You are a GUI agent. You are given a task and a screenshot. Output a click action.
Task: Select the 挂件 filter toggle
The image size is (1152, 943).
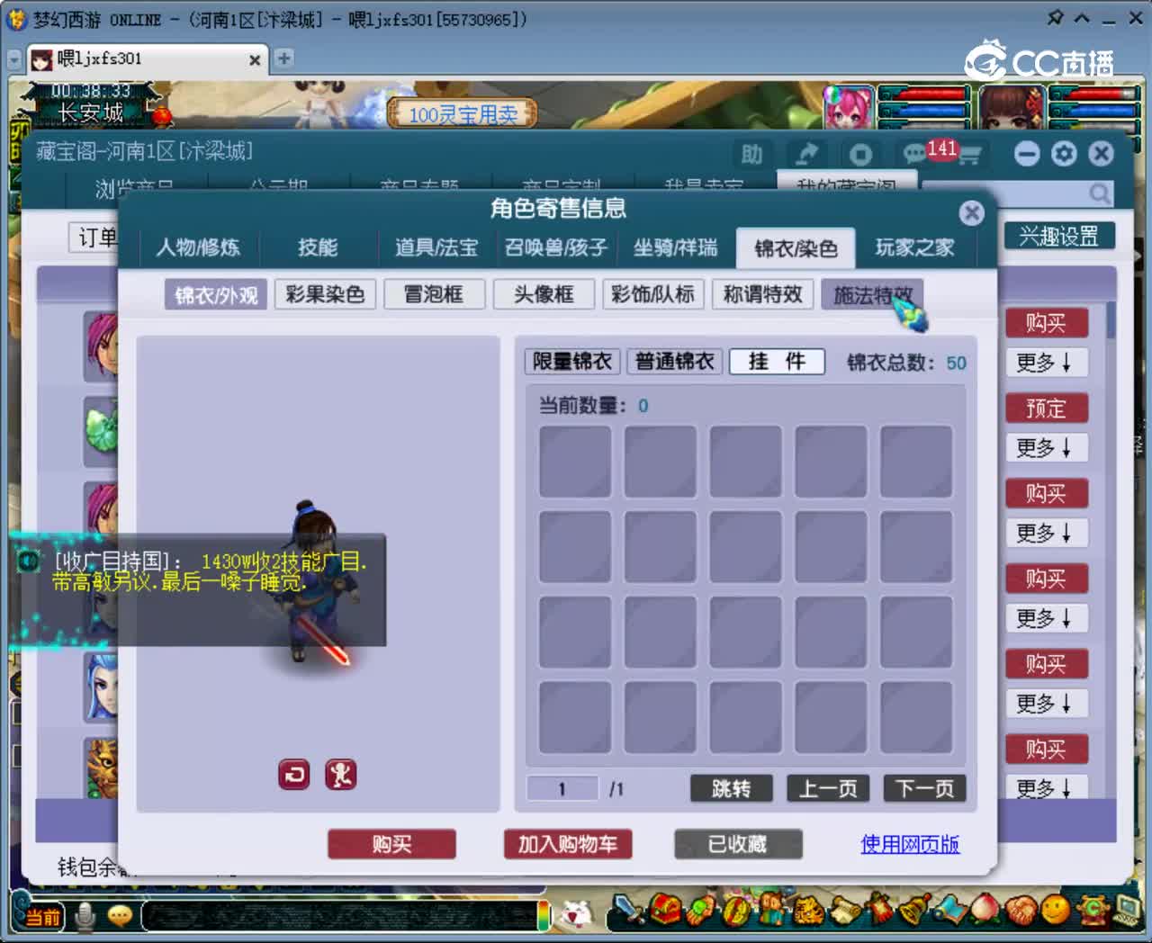(777, 362)
